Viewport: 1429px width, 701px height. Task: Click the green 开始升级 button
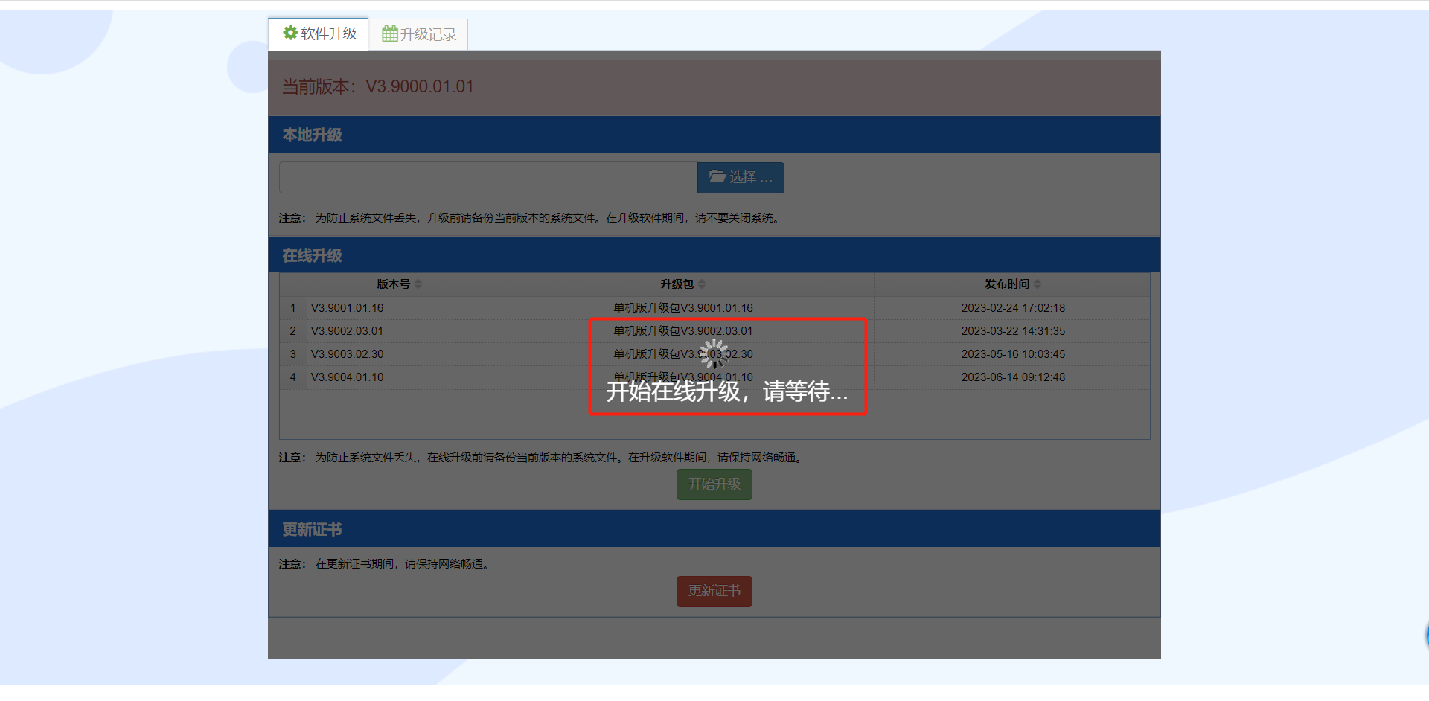click(x=714, y=484)
